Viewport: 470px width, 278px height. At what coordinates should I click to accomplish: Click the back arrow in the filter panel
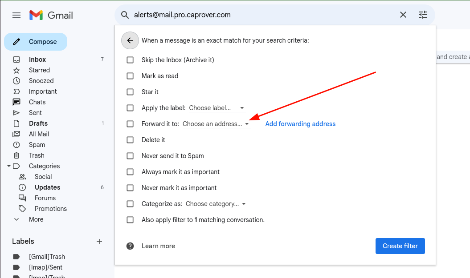(130, 40)
